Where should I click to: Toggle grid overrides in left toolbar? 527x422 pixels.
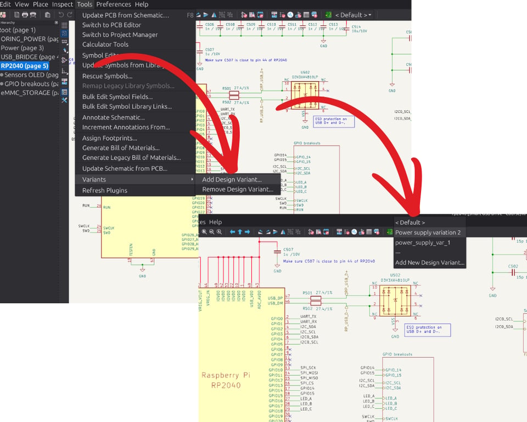click(x=64, y=34)
